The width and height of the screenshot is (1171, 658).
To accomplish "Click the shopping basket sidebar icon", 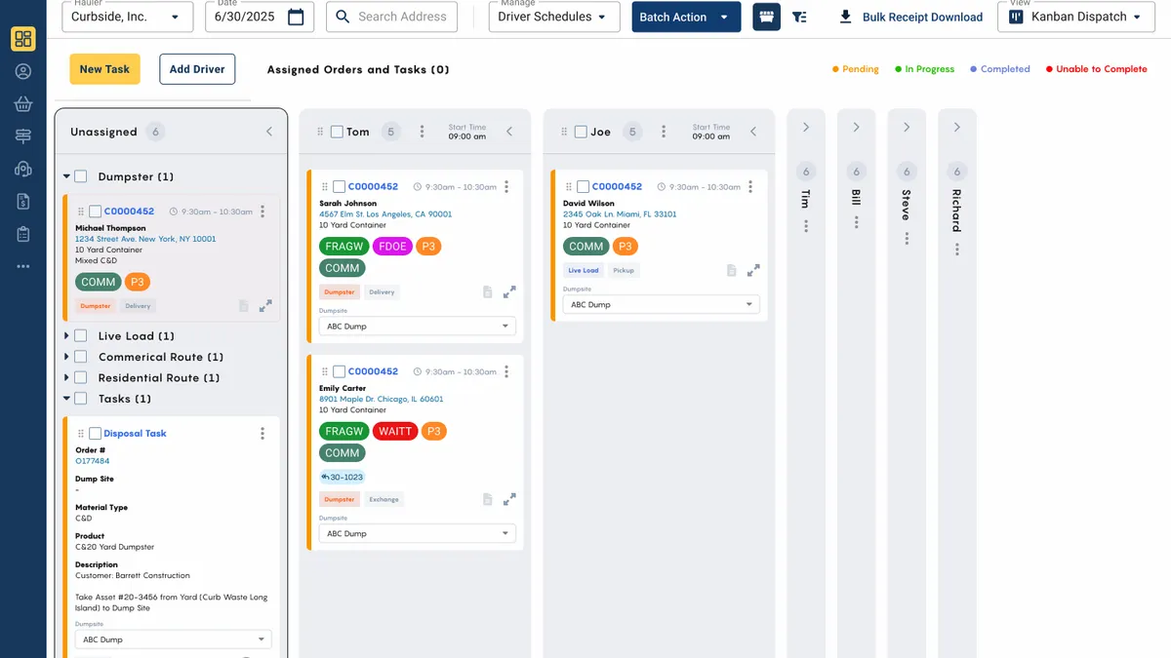I will pyautogui.click(x=23, y=104).
